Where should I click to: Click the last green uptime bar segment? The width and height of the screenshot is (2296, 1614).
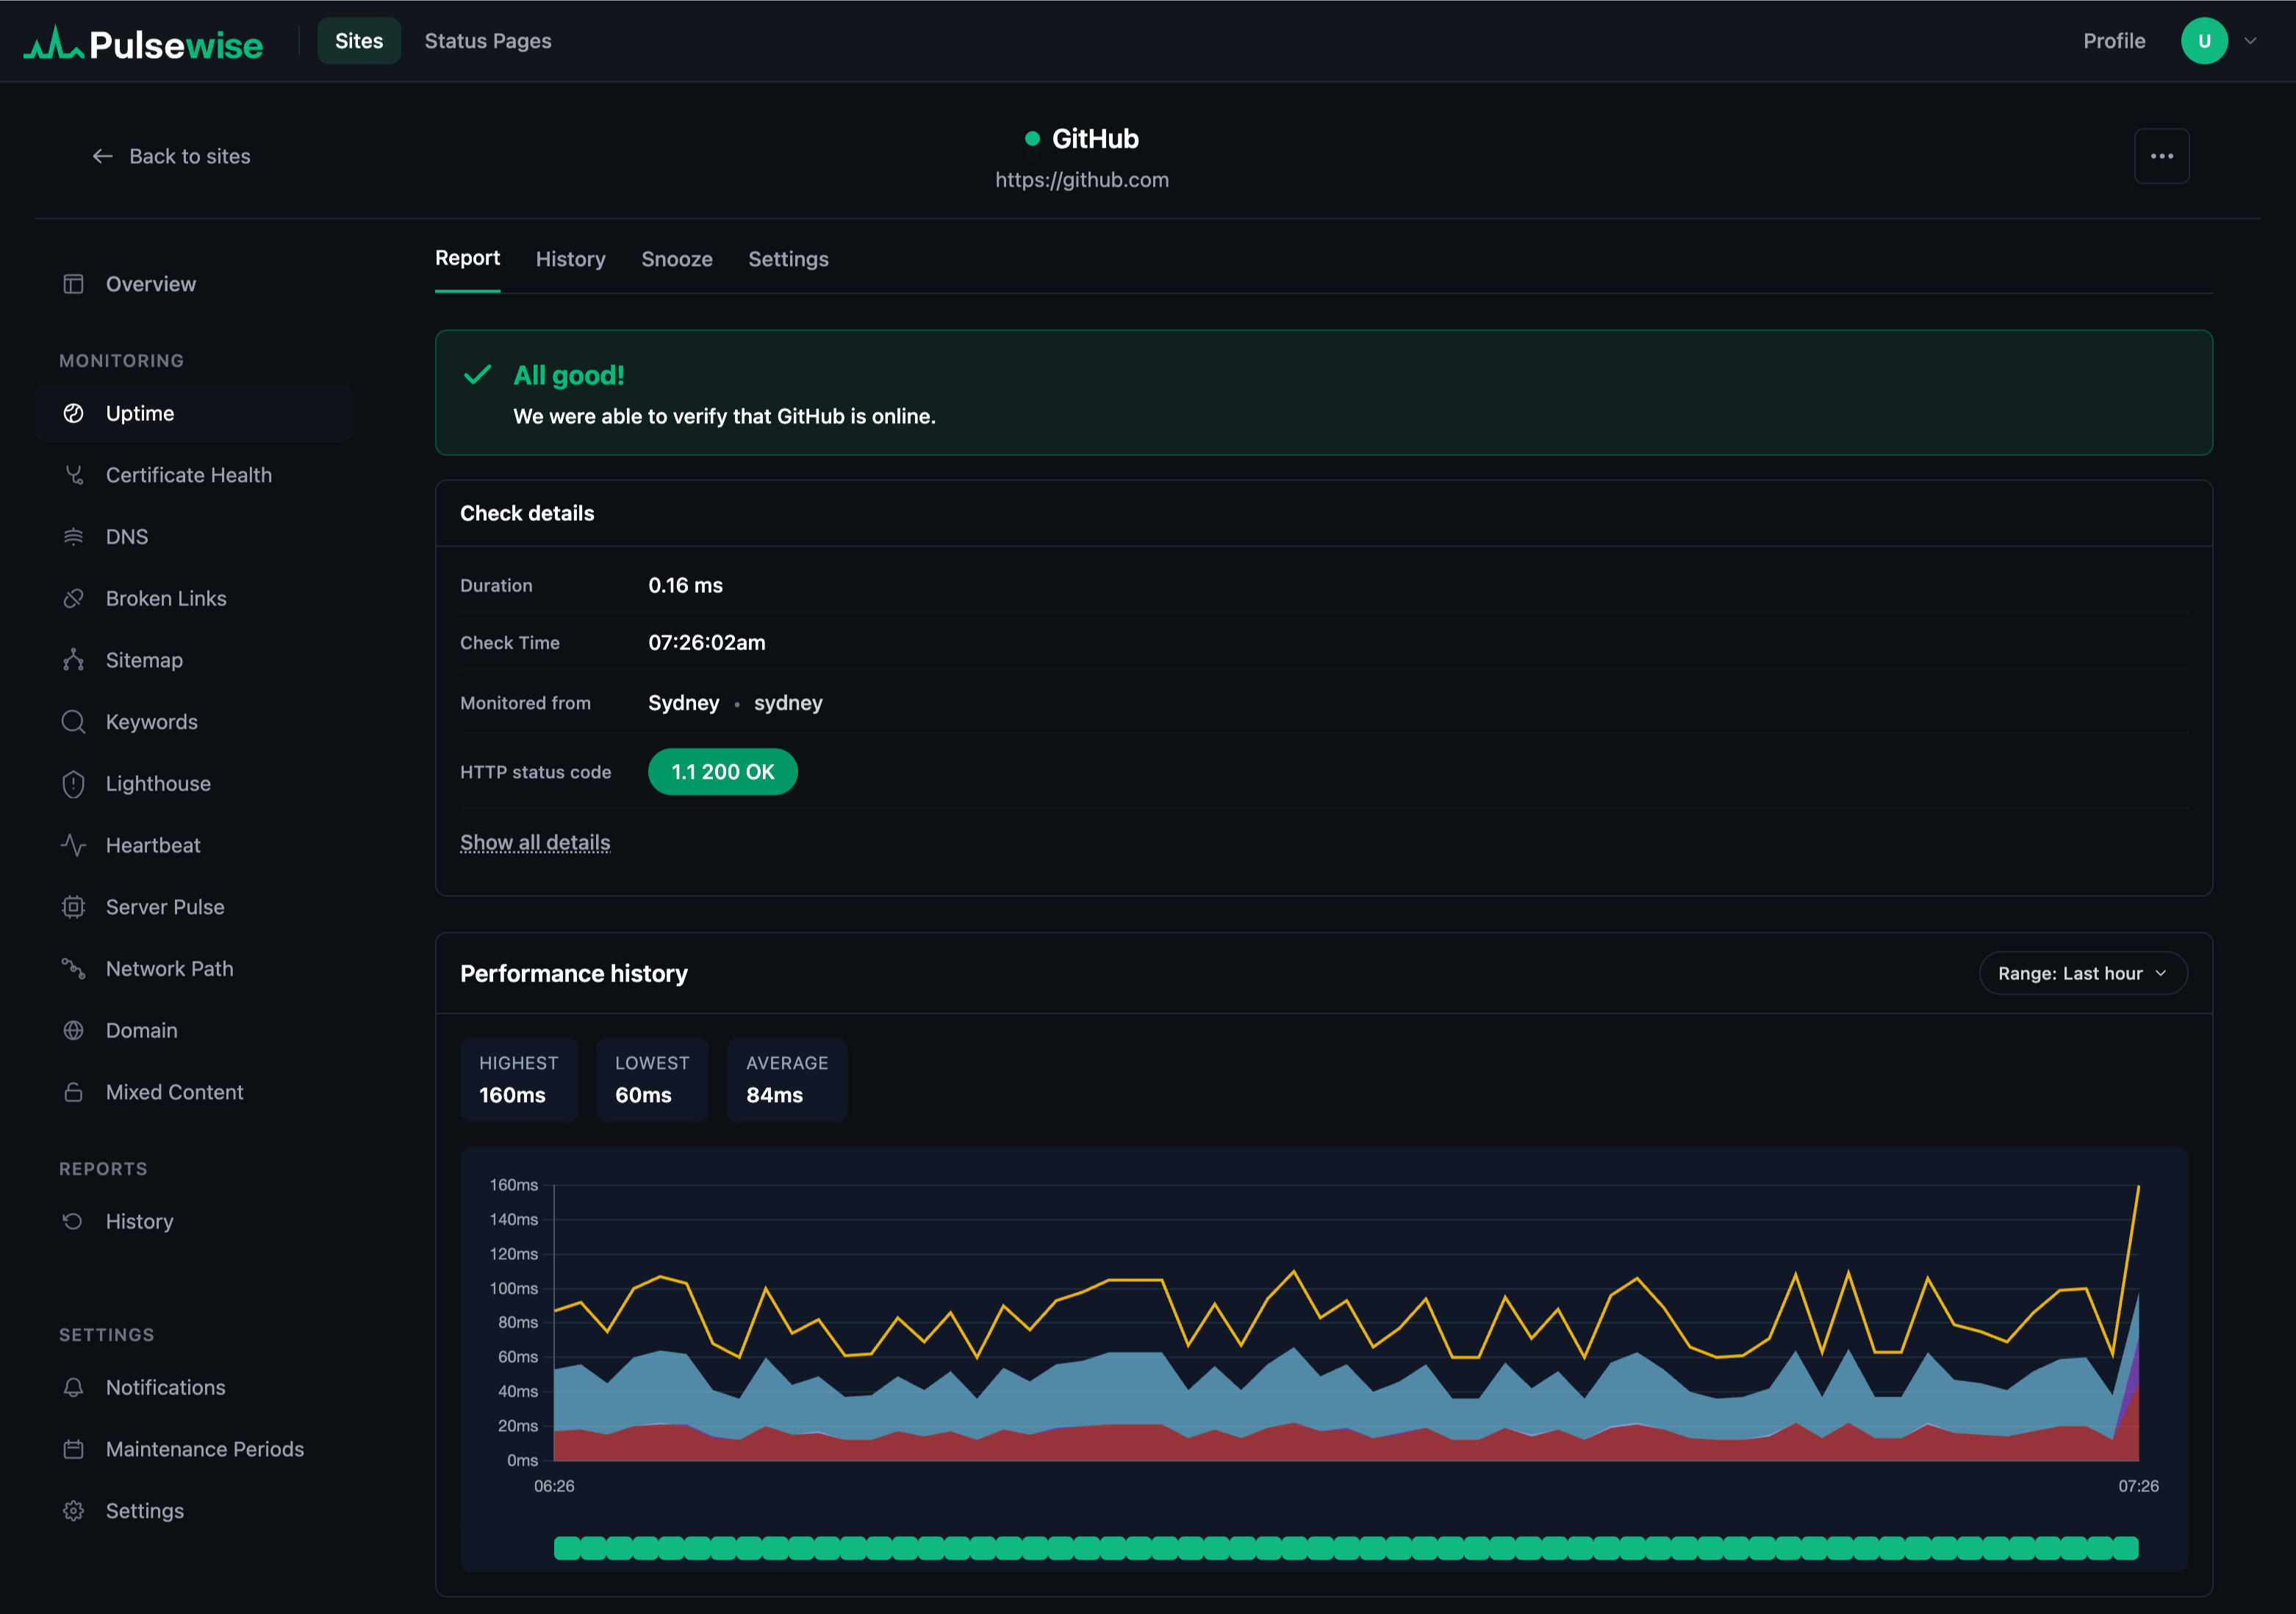(2126, 1548)
